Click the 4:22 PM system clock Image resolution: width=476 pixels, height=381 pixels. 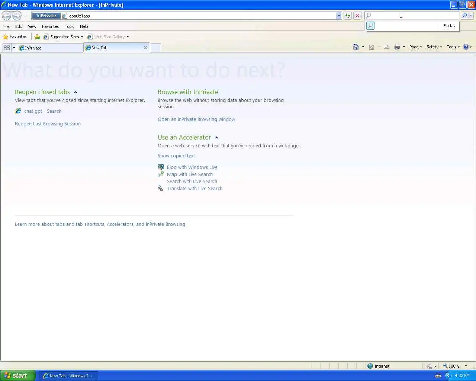tap(462, 375)
